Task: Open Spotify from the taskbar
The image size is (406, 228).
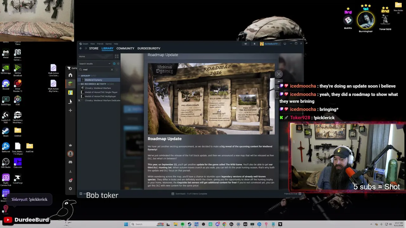Action: [x=182, y=224]
